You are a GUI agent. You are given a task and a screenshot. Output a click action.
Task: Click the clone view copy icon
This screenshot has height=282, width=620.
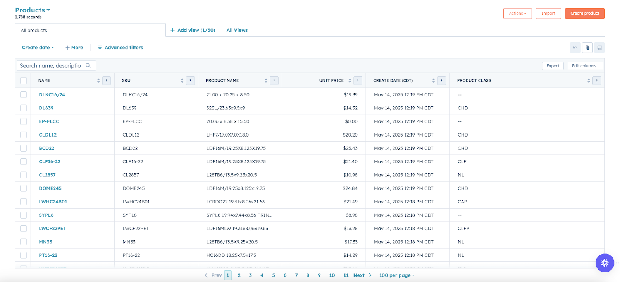(587, 48)
